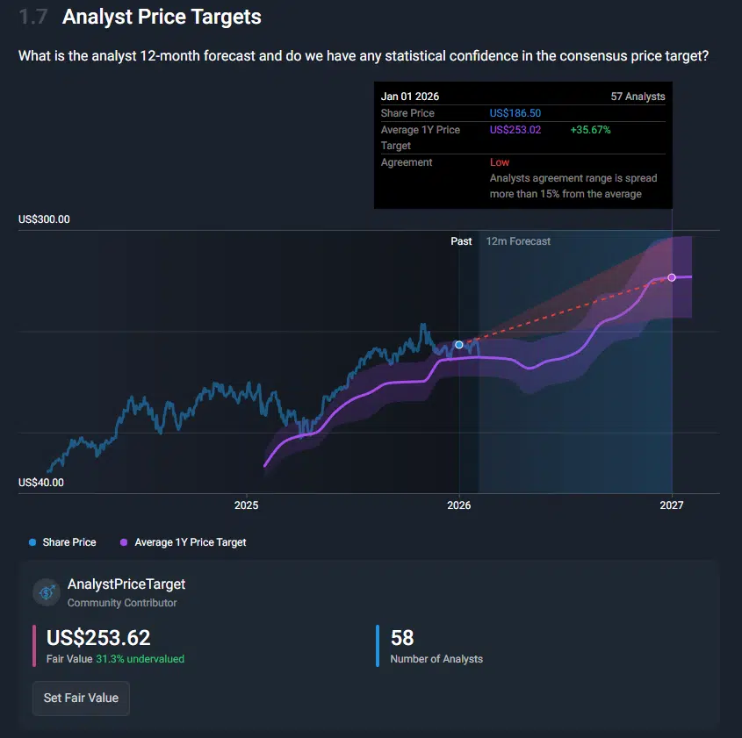Viewport: 742px width, 738px height.
Task: Click the 58 analysts count
Action: click(x=402, y=638)
